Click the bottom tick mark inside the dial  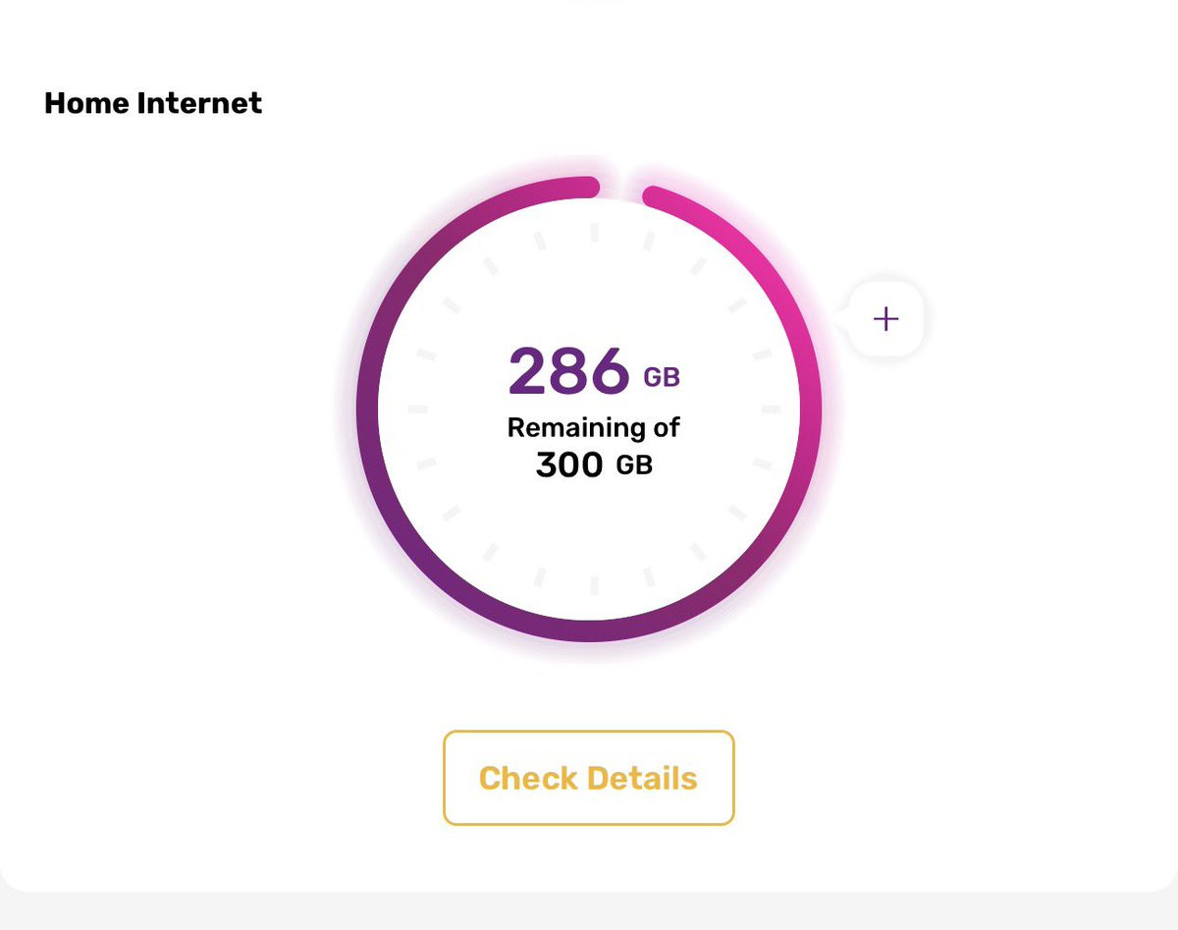click(x=594, y=585)
